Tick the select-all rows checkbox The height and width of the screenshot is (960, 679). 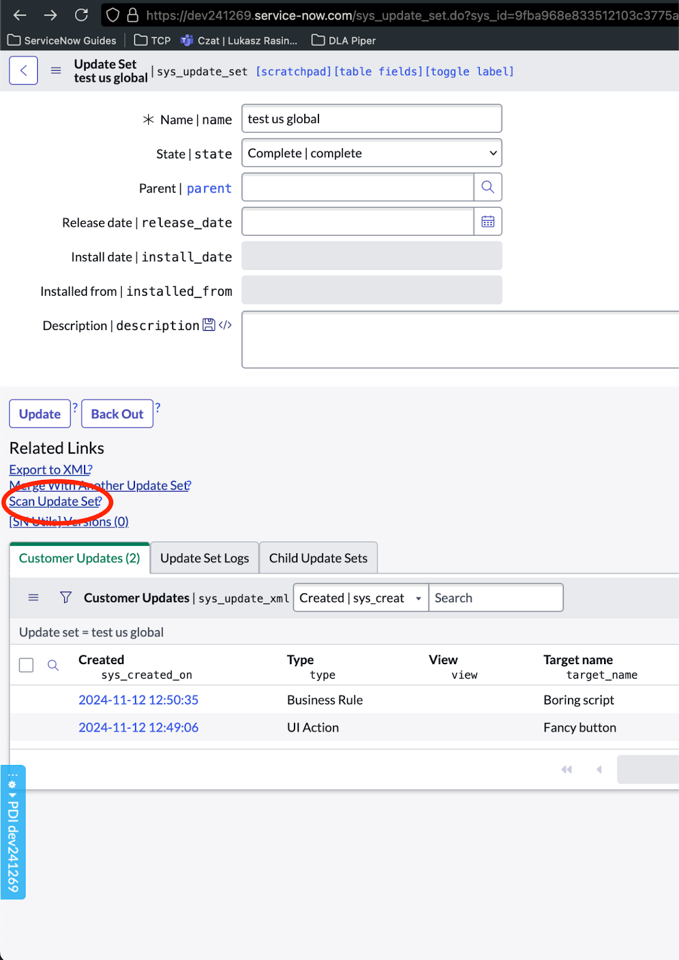[26, 665]
